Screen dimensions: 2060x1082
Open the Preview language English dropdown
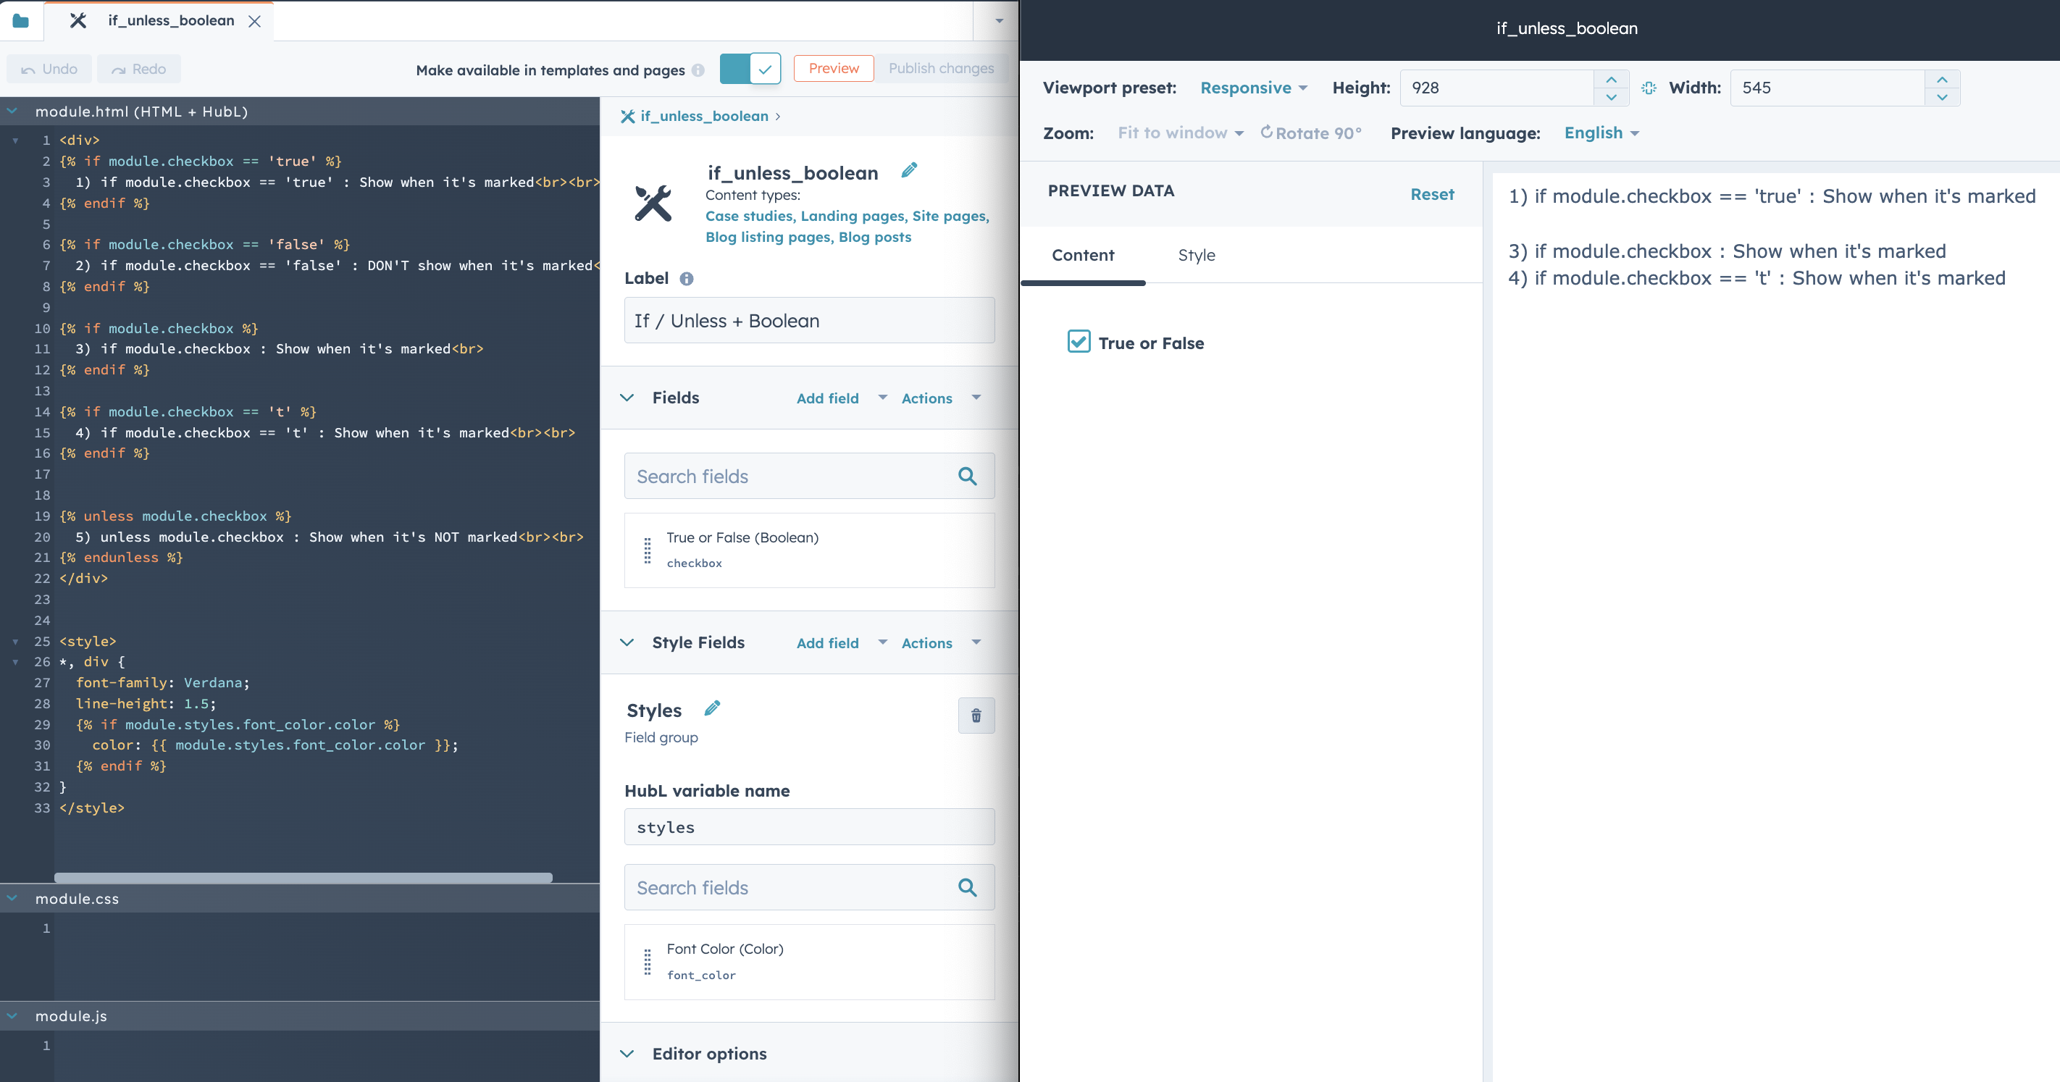pyautogui.click(x=1601, y=133)
